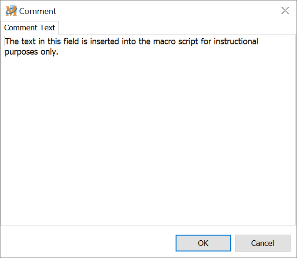Click the word "The" at text start
Screen dimensions: 297x258
point(12,42)
